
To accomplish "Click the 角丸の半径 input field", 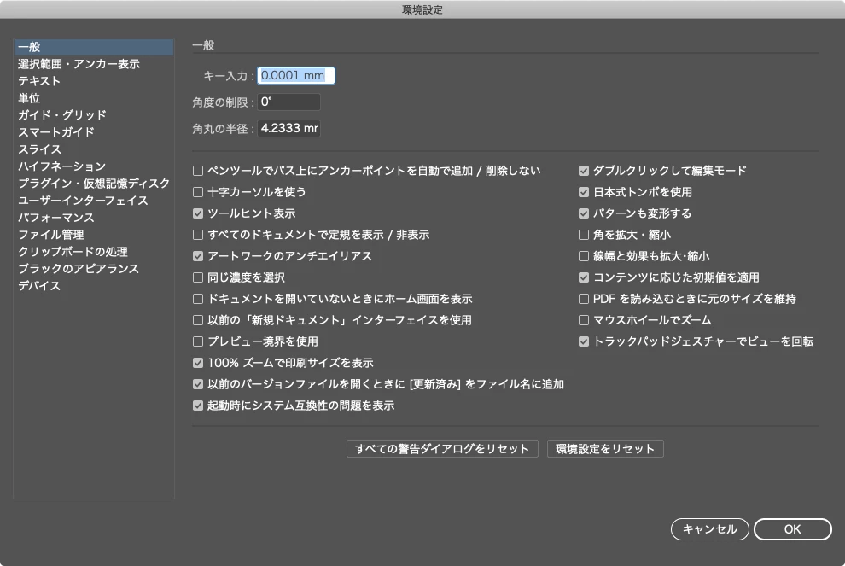I will [288, 128].
